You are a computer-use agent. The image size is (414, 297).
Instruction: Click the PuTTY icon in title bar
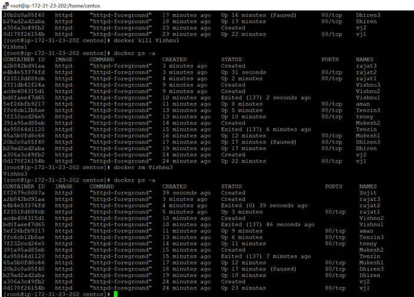pyautogui.click(x=5, y=5)
